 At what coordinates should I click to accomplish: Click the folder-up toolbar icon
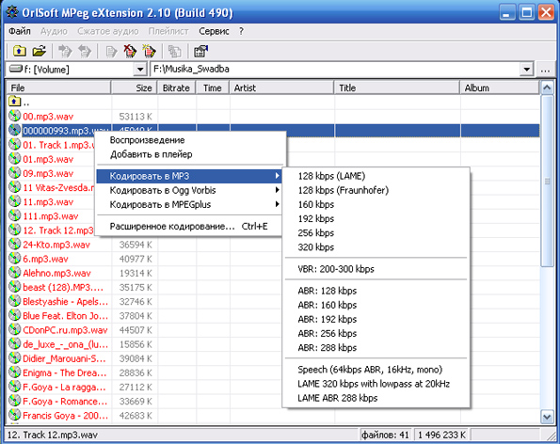(x=20, y=51)
